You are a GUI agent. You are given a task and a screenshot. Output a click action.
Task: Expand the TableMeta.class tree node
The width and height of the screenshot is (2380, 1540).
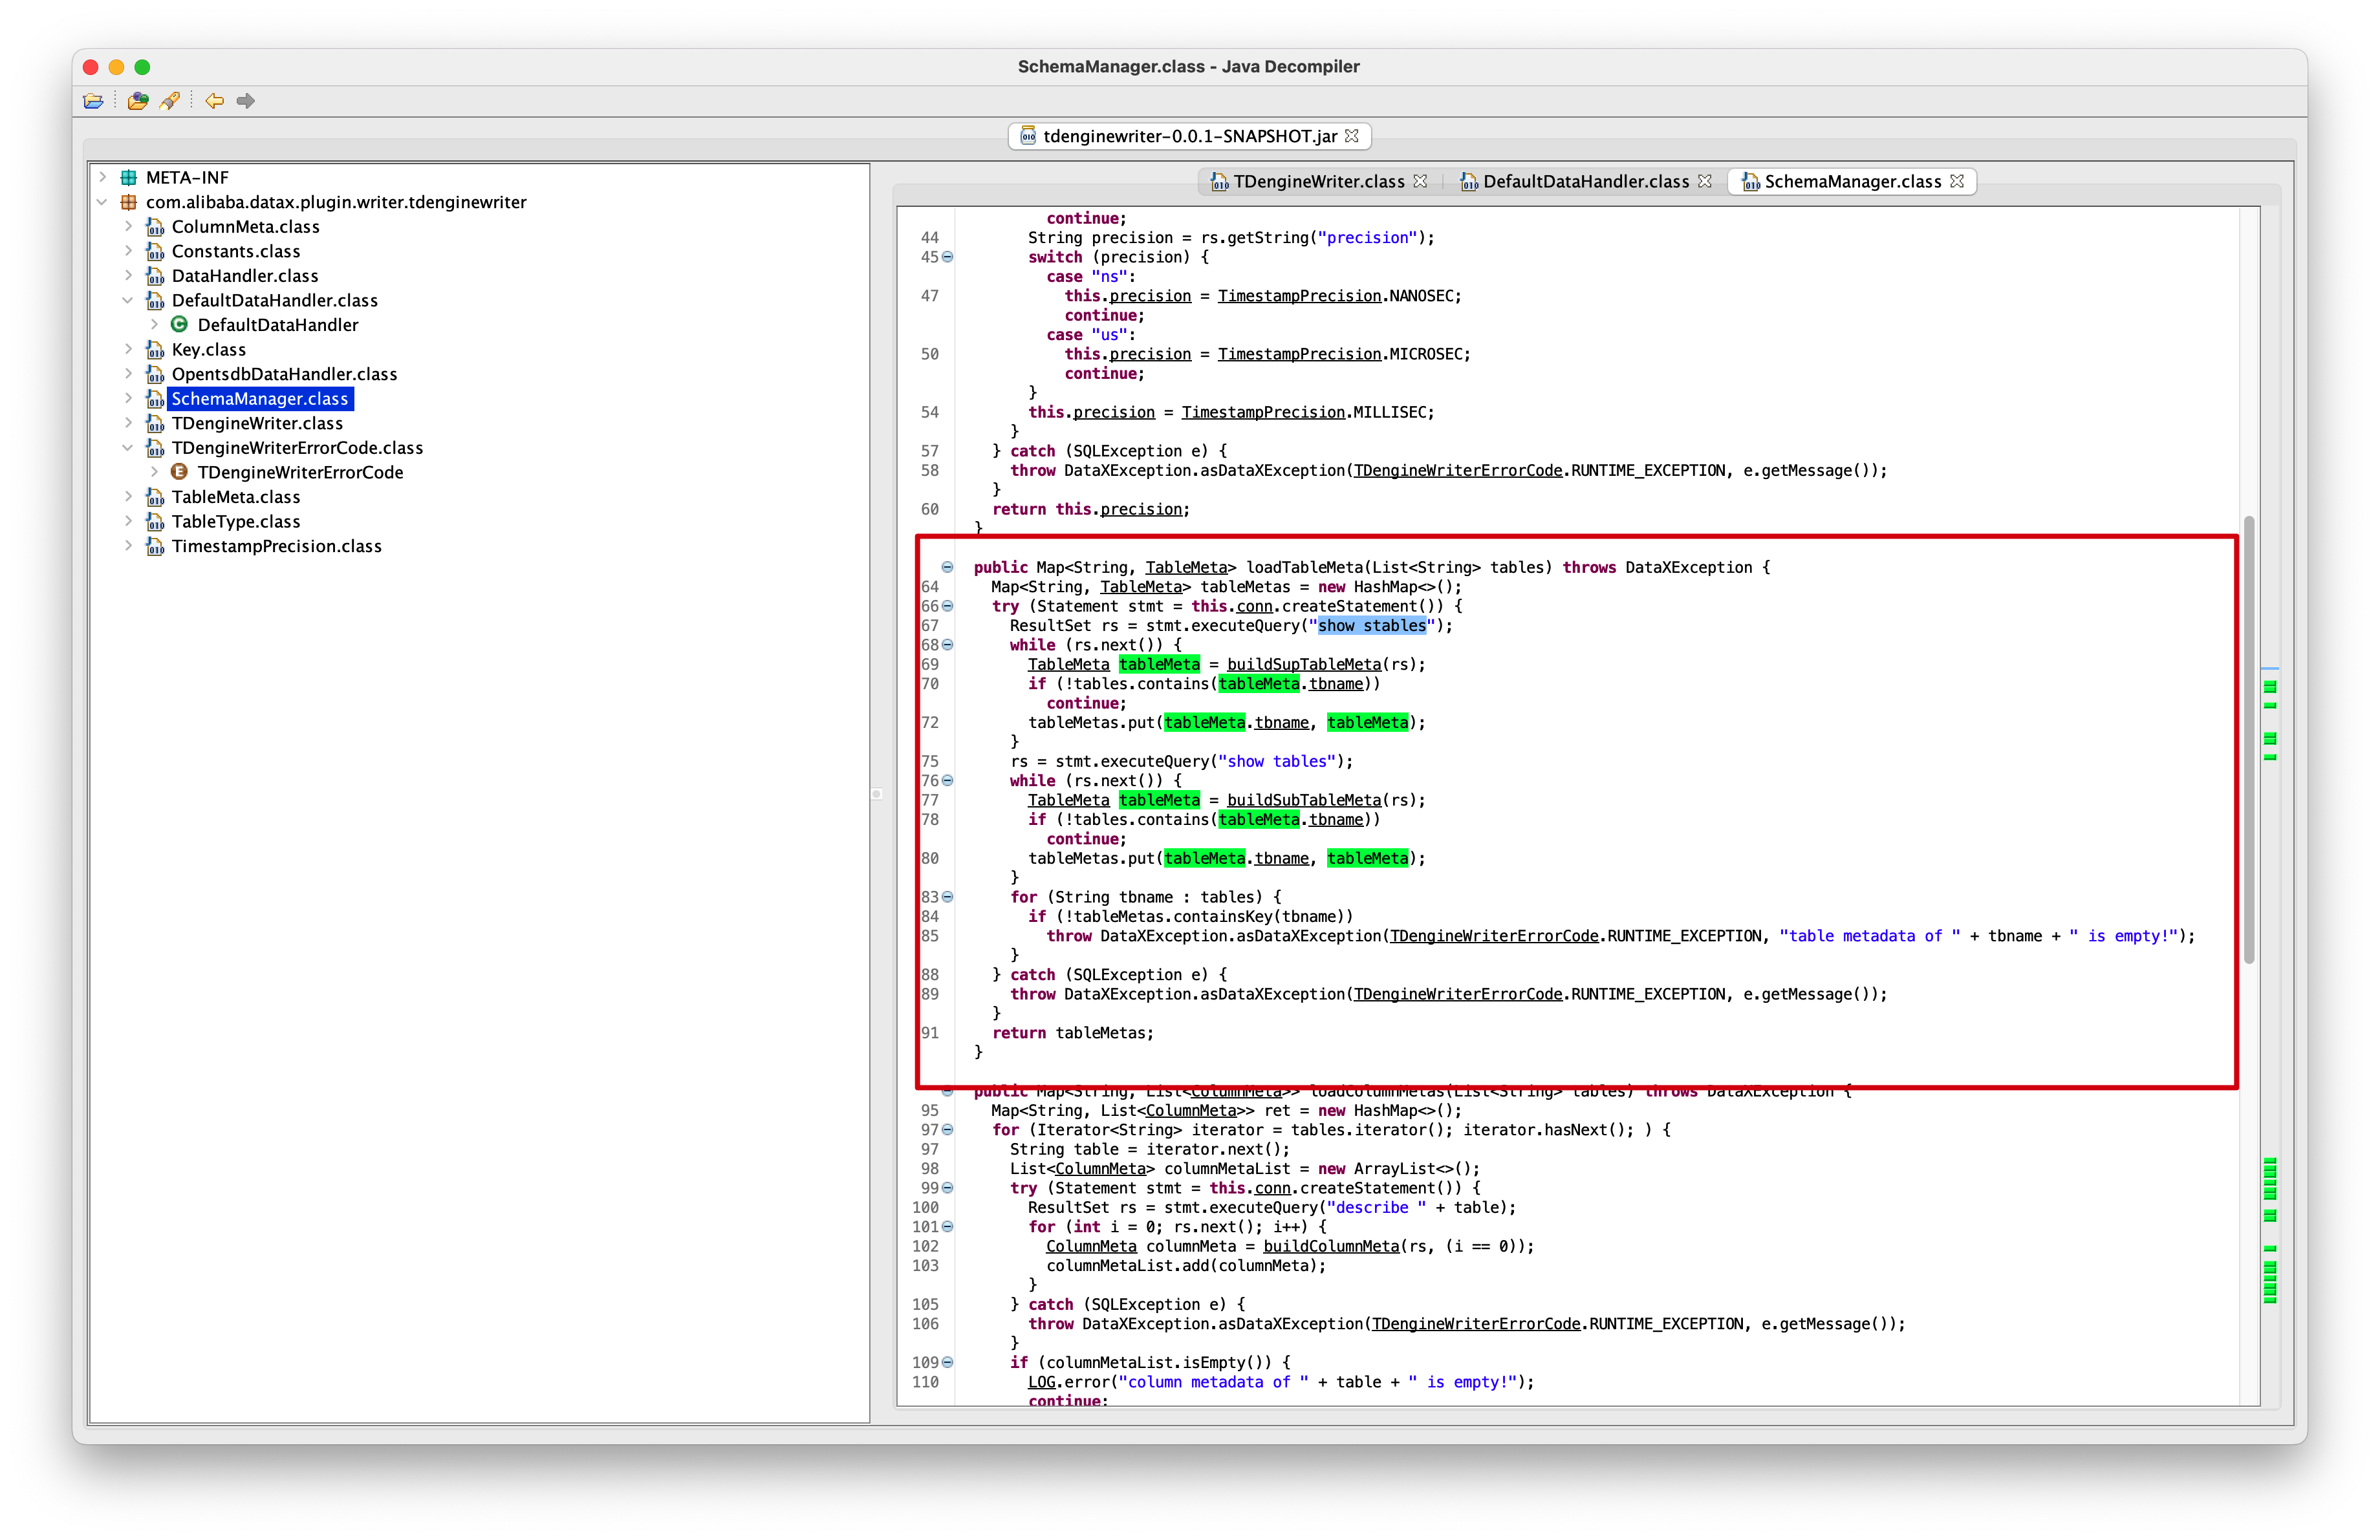[x=128, y=497]
